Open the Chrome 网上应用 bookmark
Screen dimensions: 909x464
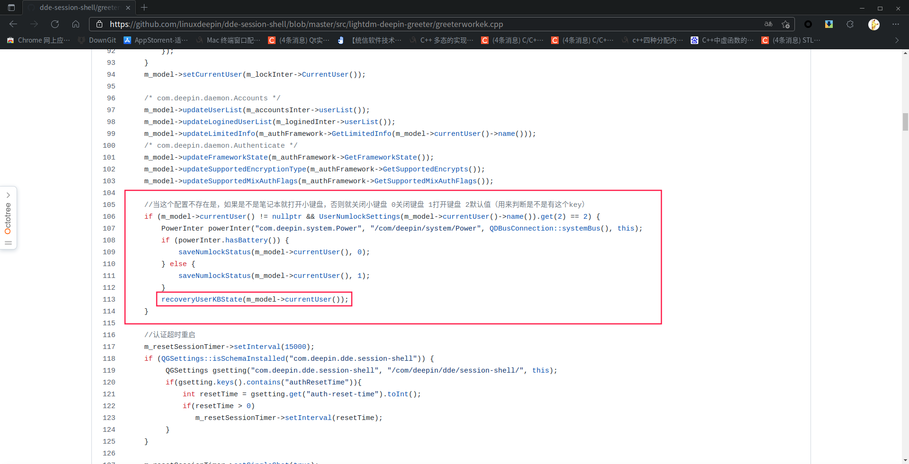[38, 40]
